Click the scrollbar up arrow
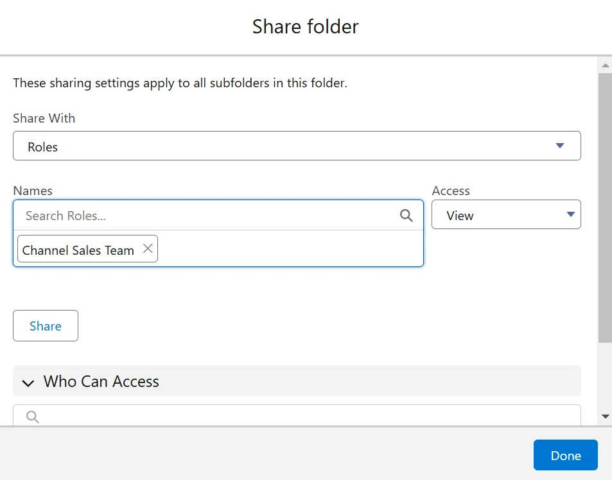 tap(605, 65)
